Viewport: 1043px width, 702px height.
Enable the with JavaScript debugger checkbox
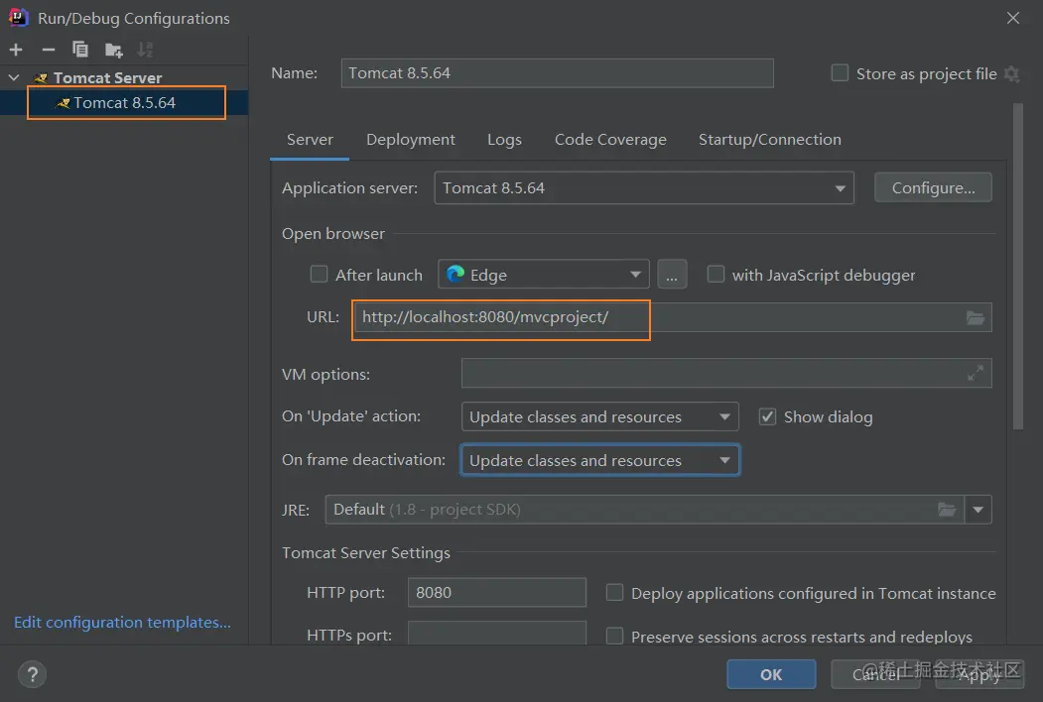click(x=716, y=274)
